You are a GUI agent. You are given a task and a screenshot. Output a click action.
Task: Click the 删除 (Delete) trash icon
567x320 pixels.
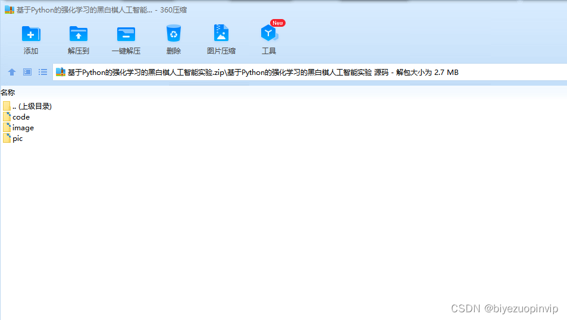(174, 34)
